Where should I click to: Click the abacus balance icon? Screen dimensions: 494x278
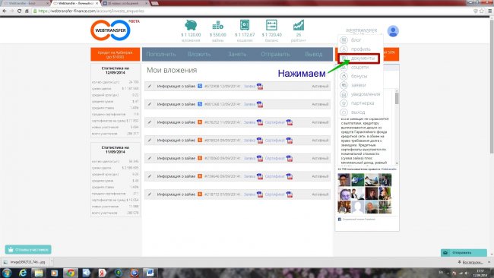click(x=271, y=25)
